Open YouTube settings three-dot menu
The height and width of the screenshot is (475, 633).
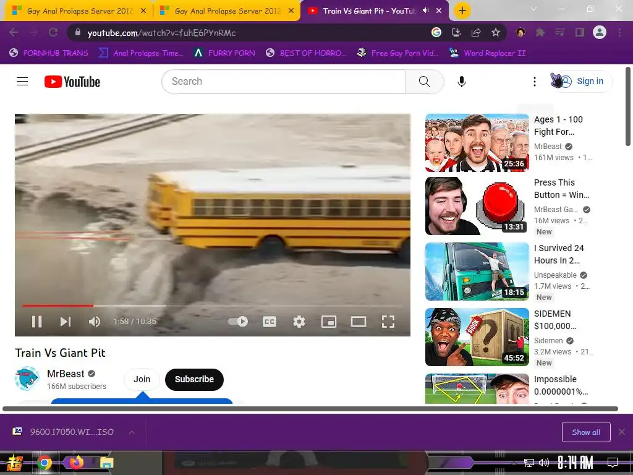click(535, 82)
